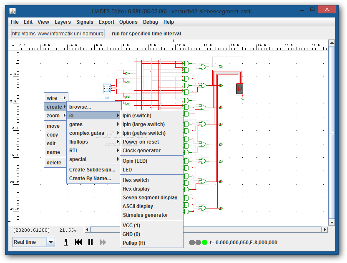Screen dimensions: 347x263
Task: Open the View menu
Action: (x=43, y=22)
